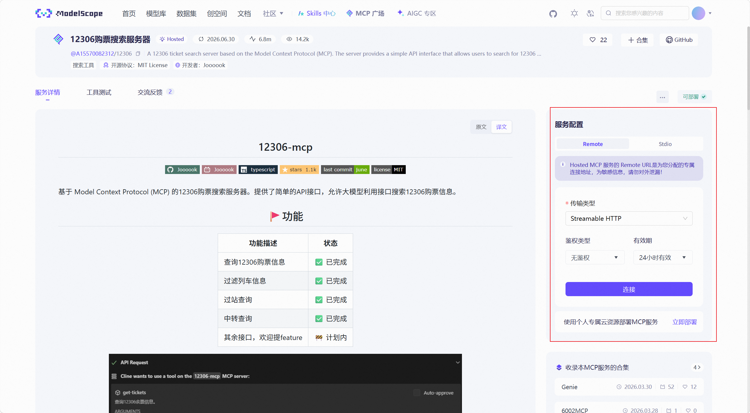Open the 鉴权类型 无鉴权 dropdown

point(595,258)
